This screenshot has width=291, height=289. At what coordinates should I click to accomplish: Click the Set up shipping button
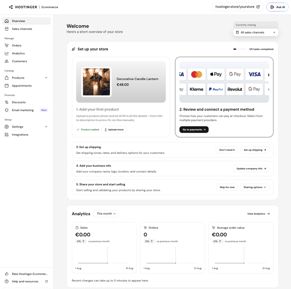click(255, 150)
